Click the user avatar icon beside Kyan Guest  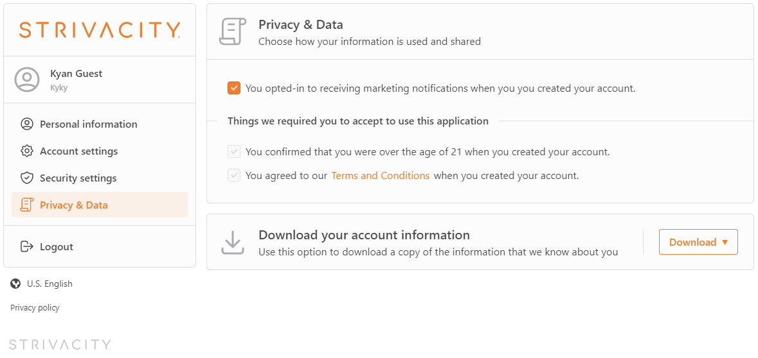pyautogui.click(x=26, y=80)
